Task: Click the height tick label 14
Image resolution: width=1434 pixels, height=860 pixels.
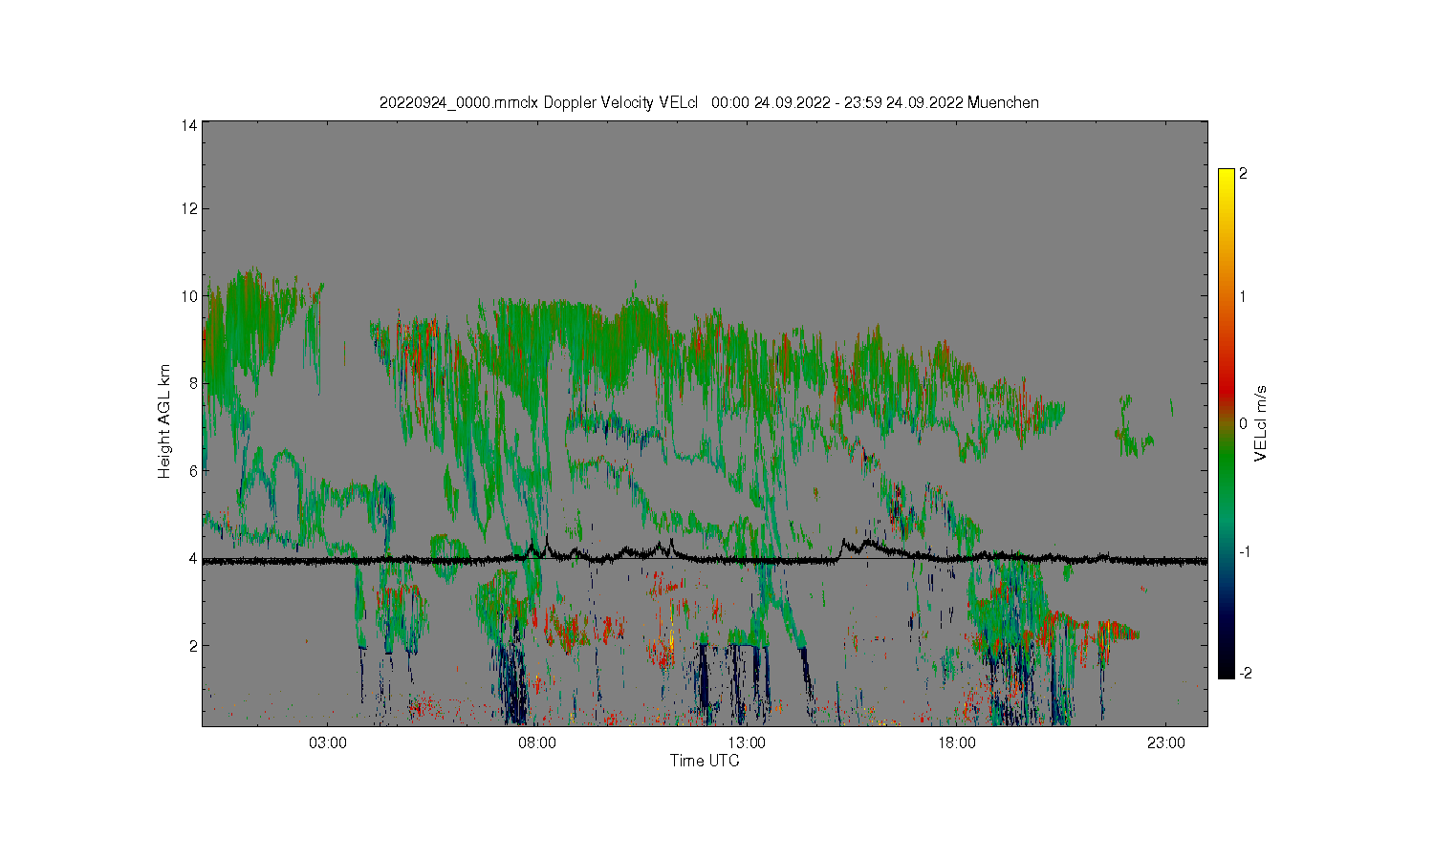Action: (189, 125)
